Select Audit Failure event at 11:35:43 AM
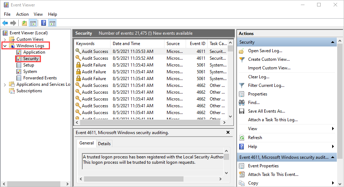 151,65
